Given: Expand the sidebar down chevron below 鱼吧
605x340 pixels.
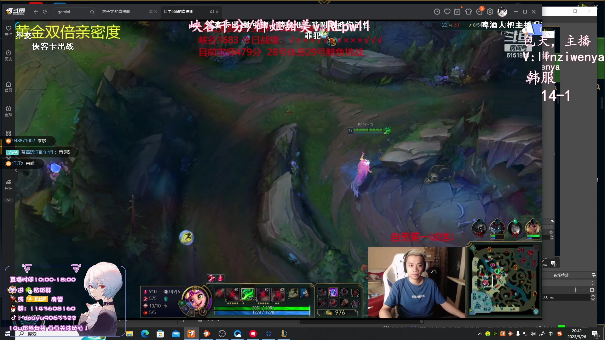Looking at the screenshot, I should [9, 200].
